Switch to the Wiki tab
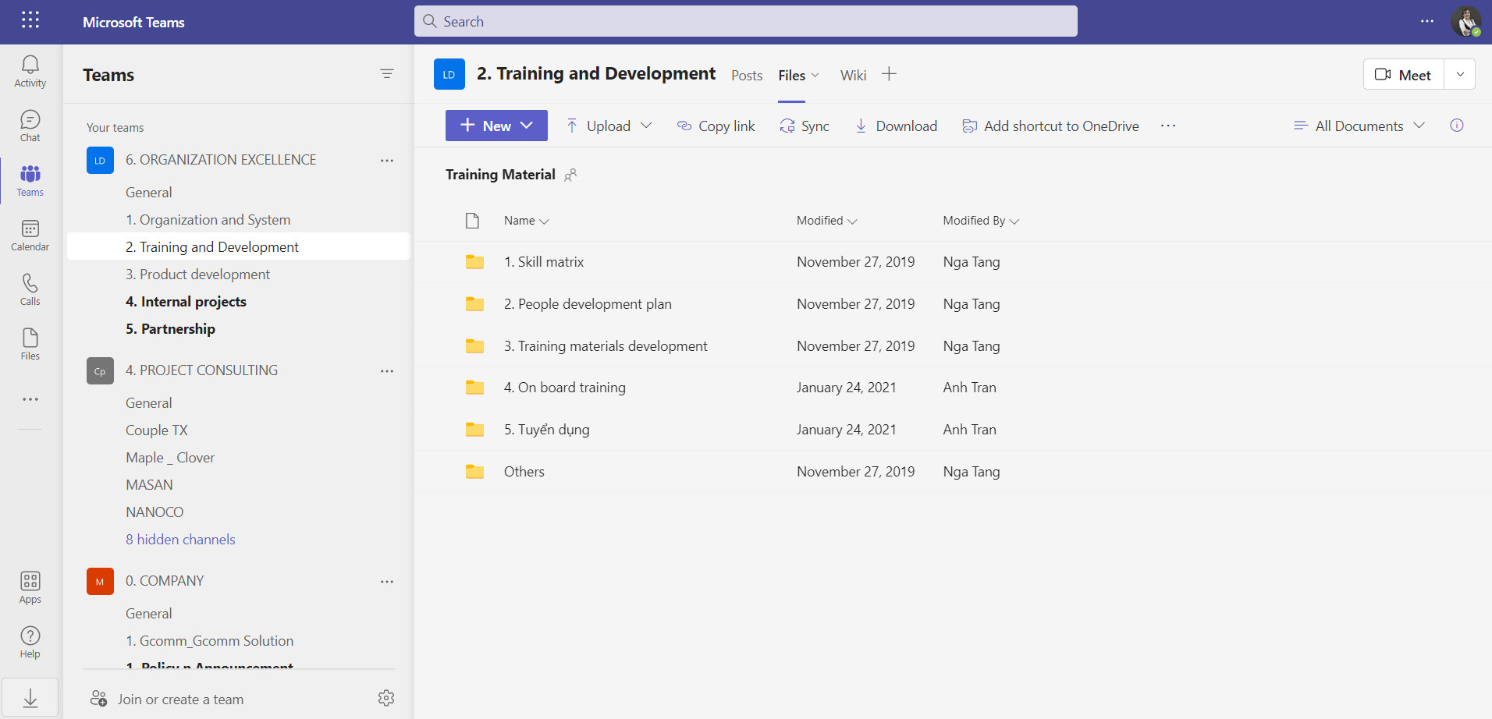 click(x=853, y=75)
